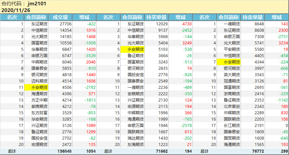This screenshot has width=289, height=155.
Task: Select 英大期货 member name
Action: click(x=232, y=74)
